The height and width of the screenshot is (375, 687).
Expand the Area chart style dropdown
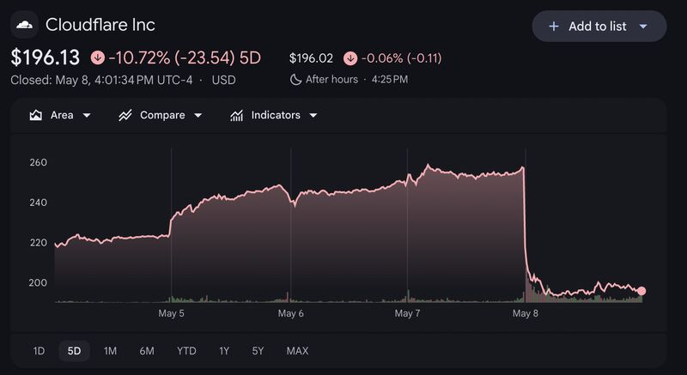(87, 116)
